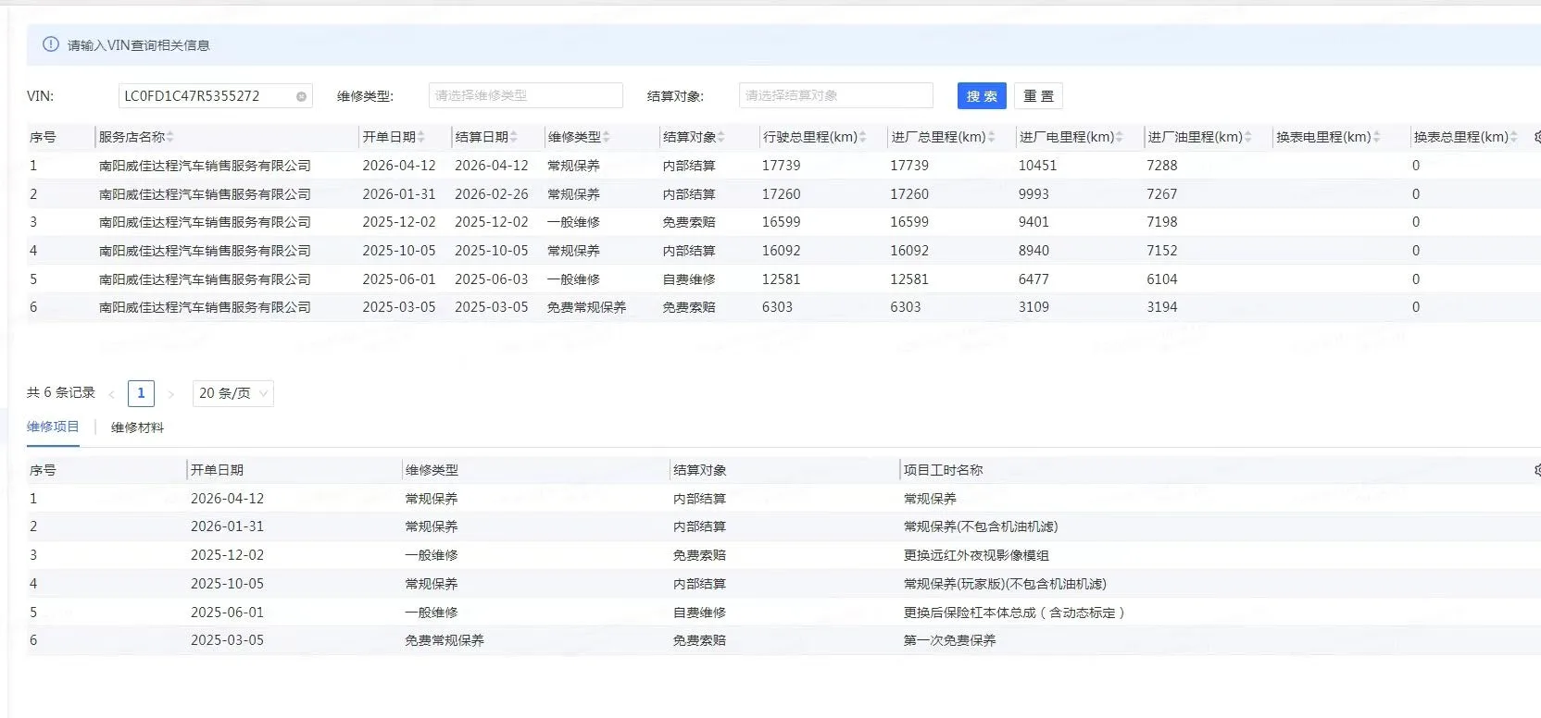This screenshot has height=718, width=1541.
Task: Click the 进厂电里程 value 10451
Action: click(x=1037, y=166)
